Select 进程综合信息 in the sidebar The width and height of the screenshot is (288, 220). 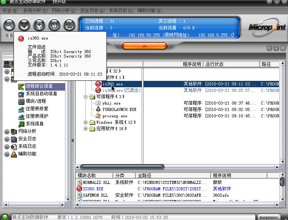pos(39,86)
